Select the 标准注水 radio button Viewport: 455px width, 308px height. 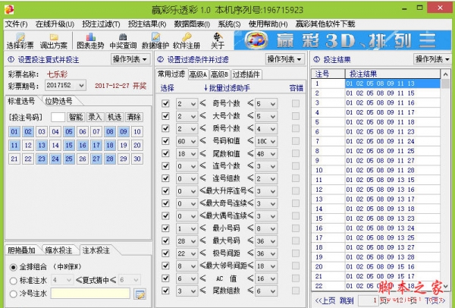pos(13,281)
